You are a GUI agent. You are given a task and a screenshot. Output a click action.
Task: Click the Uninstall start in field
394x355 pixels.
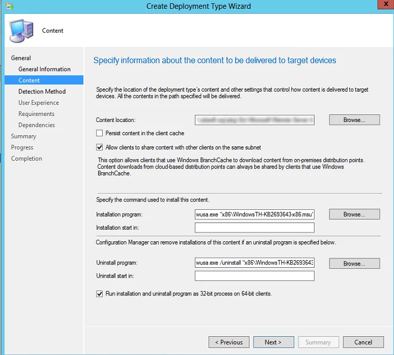pyautogui.click(x=254, y=276)
